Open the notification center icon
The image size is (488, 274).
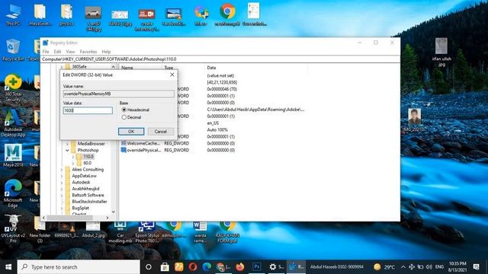[476, 267]
